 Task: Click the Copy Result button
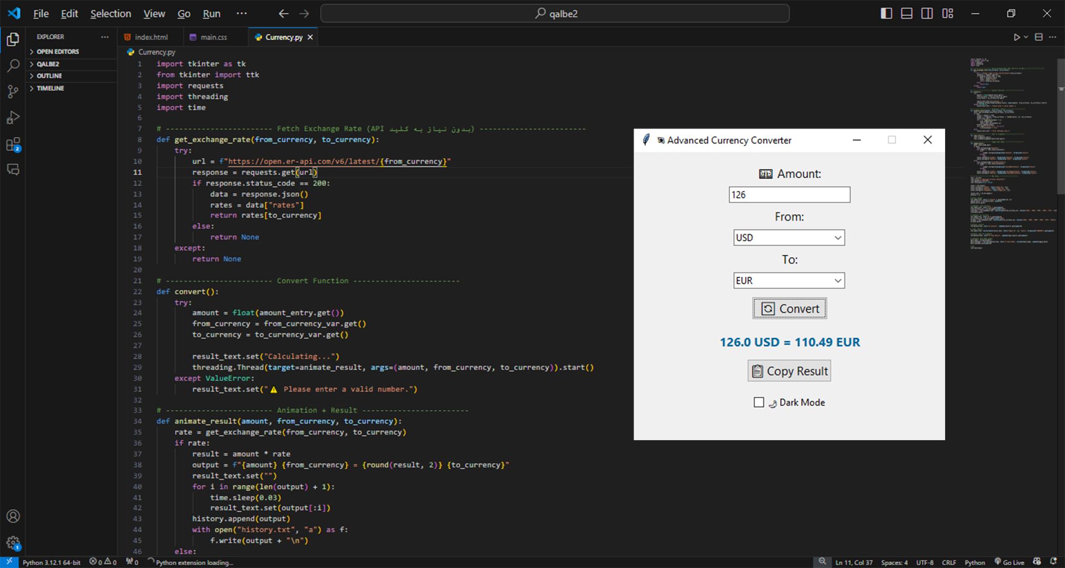[789, 371]
